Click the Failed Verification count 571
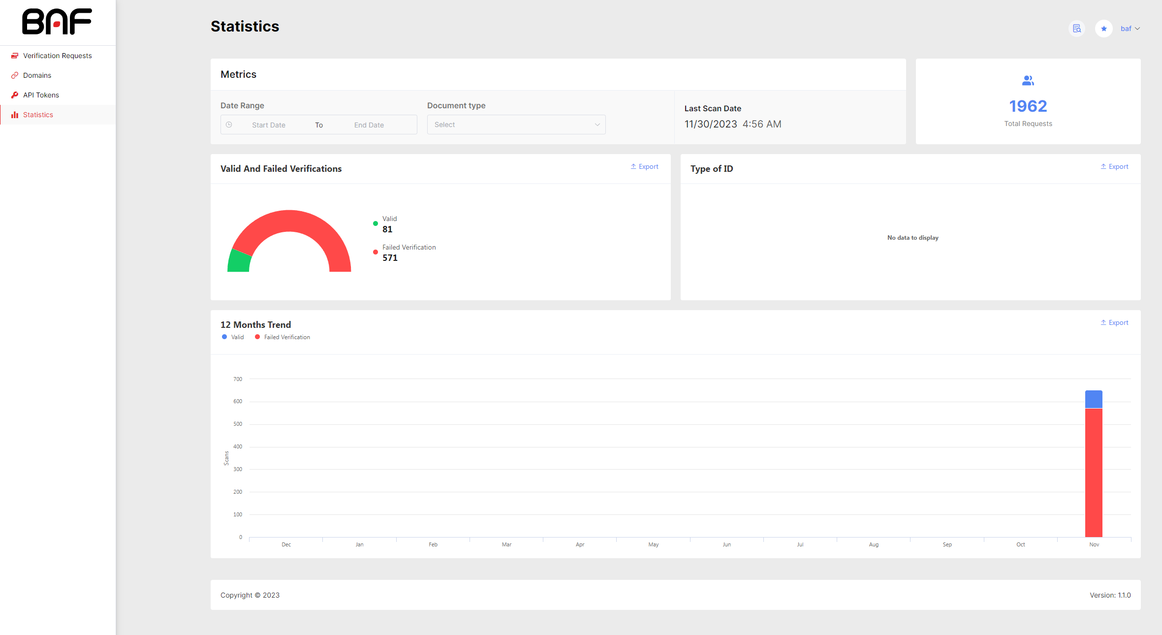Screen dimensions: 1162x635 (x=390, y=258)
